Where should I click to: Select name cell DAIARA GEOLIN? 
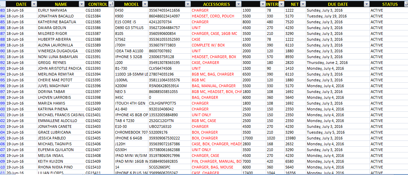tap(61, 28)
